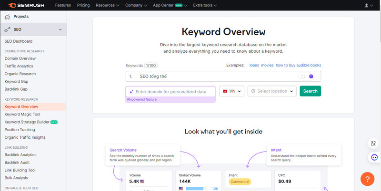Open Keyword Magic Tool in sidebar
Viewport: 381px width, 191px height.
(22, 115)
